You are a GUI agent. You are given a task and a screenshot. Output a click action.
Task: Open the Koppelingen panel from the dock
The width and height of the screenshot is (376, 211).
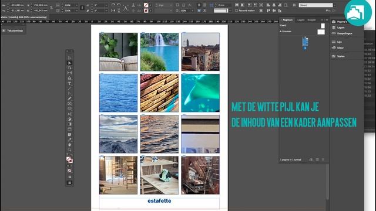342,33
